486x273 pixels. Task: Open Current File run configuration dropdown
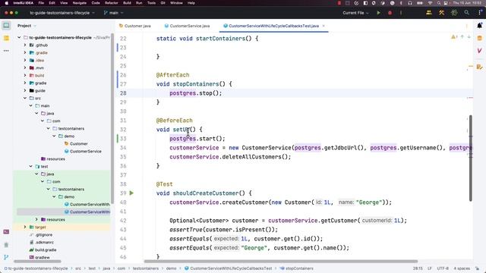[x=355, y=13]
